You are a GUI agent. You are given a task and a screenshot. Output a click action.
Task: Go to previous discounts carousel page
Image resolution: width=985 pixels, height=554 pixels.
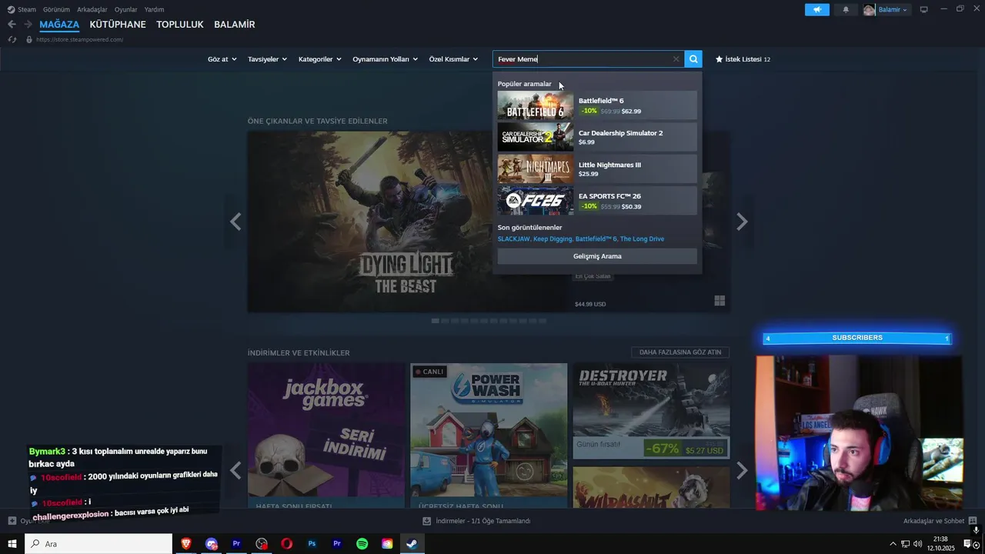235,470
